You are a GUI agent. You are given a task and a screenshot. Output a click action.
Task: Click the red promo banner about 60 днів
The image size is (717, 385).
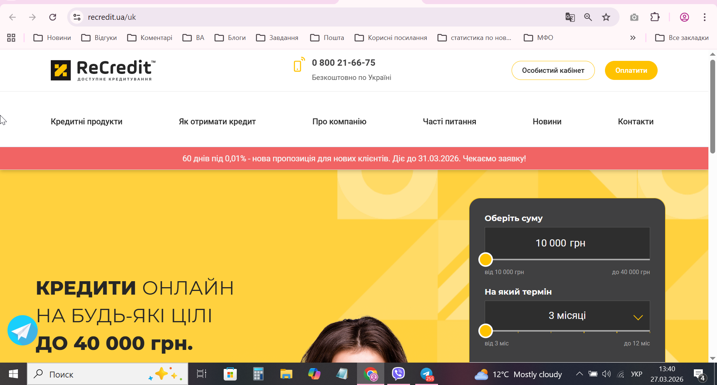click(354, 158)
